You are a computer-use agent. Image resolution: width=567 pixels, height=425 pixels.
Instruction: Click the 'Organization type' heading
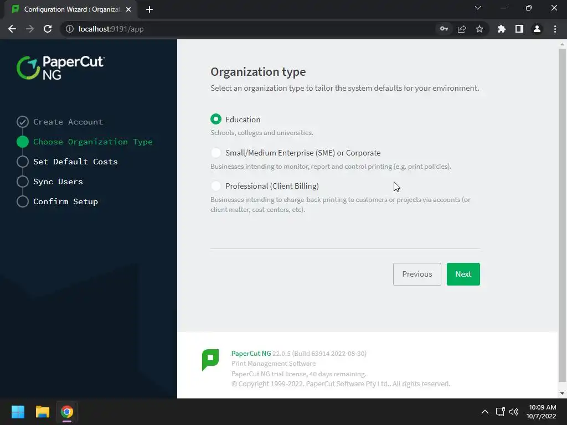coord(258,71)
